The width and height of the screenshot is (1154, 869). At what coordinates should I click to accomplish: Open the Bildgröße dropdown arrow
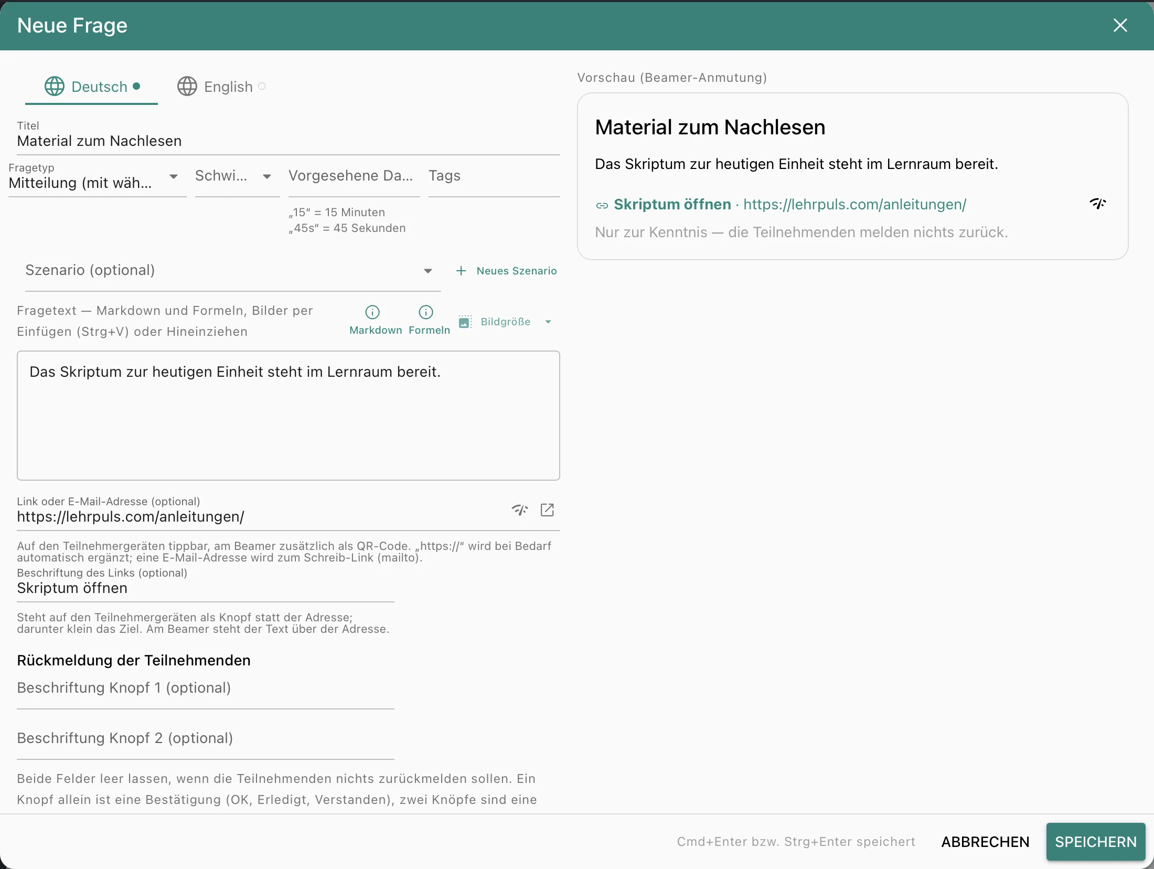click(x=548, y=322)
